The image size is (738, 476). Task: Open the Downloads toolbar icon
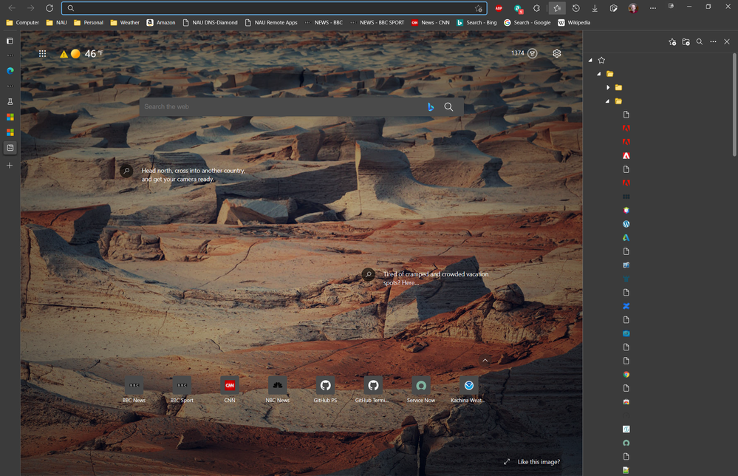[595, 8]
